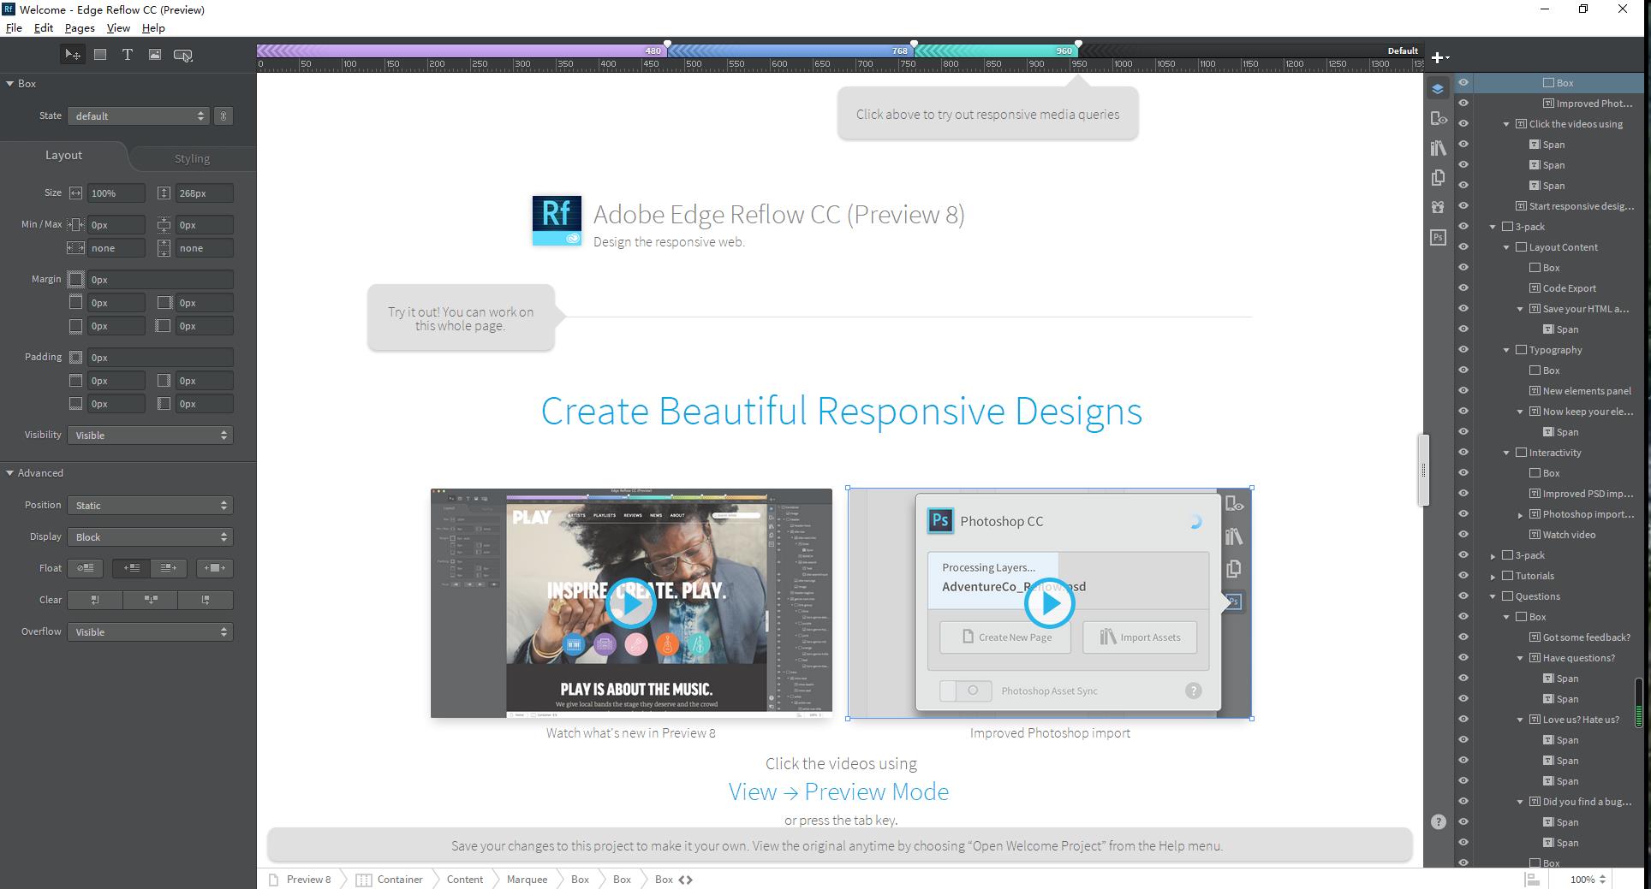The width and height of the screenshot is (1651, 889).
Task: Collapse the Typography tree item
Action: tap(1506, 350)
